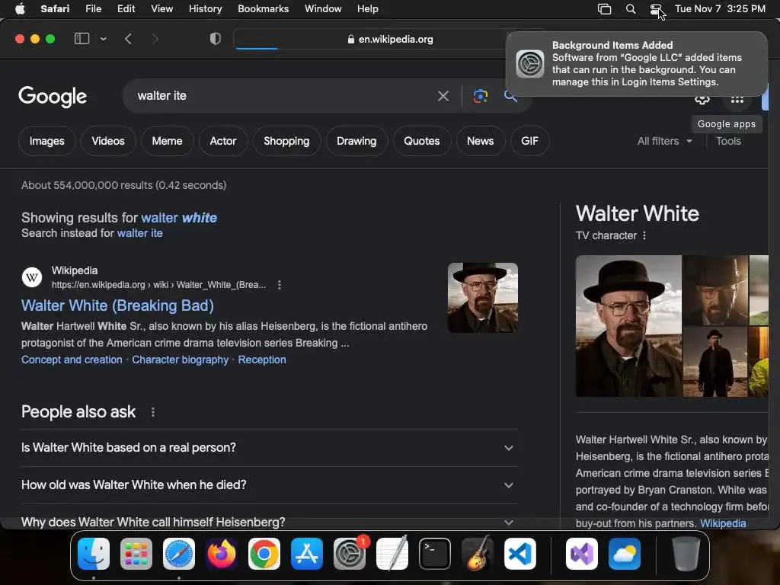Select the Actor filter chip
780x585 pixels.
[223, 141]
